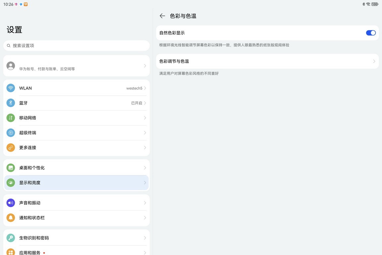This screenshot has height=255, width=382.
Task: Open 通知和状态栏 settings
Action: [77, 218]
